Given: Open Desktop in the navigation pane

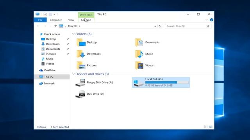Looking at the screenshot, I should pos(51,39).
